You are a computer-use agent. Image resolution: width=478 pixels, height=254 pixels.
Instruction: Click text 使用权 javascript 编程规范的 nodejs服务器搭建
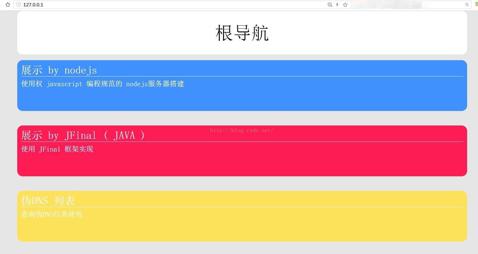click(x=102, y=84)
